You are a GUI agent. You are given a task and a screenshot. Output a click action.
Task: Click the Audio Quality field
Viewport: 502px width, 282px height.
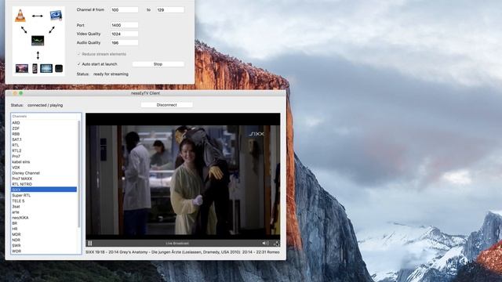tap(124, 42)
